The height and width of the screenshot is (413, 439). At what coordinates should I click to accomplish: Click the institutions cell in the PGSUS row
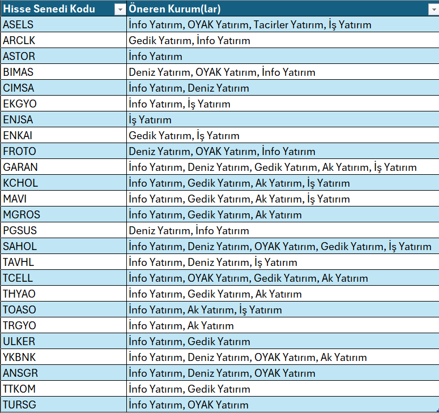283,230
